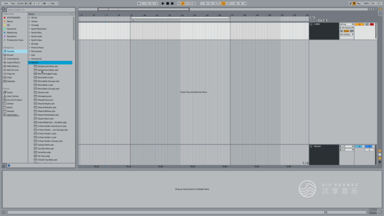Open the All Ins input dropdown
Image resolution: width=384 pixels, height=216 pixels.
(347, 24)
